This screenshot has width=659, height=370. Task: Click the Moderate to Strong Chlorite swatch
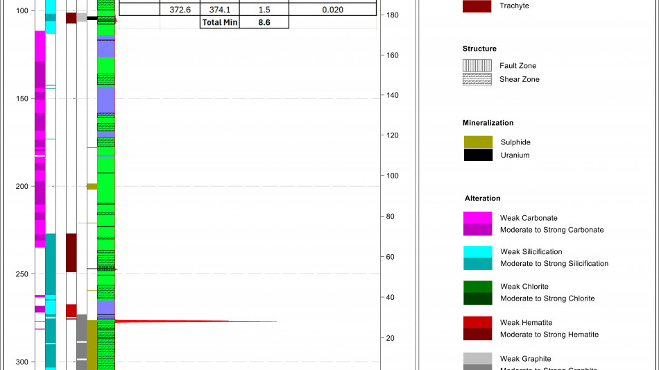click(x=477, y=298)
